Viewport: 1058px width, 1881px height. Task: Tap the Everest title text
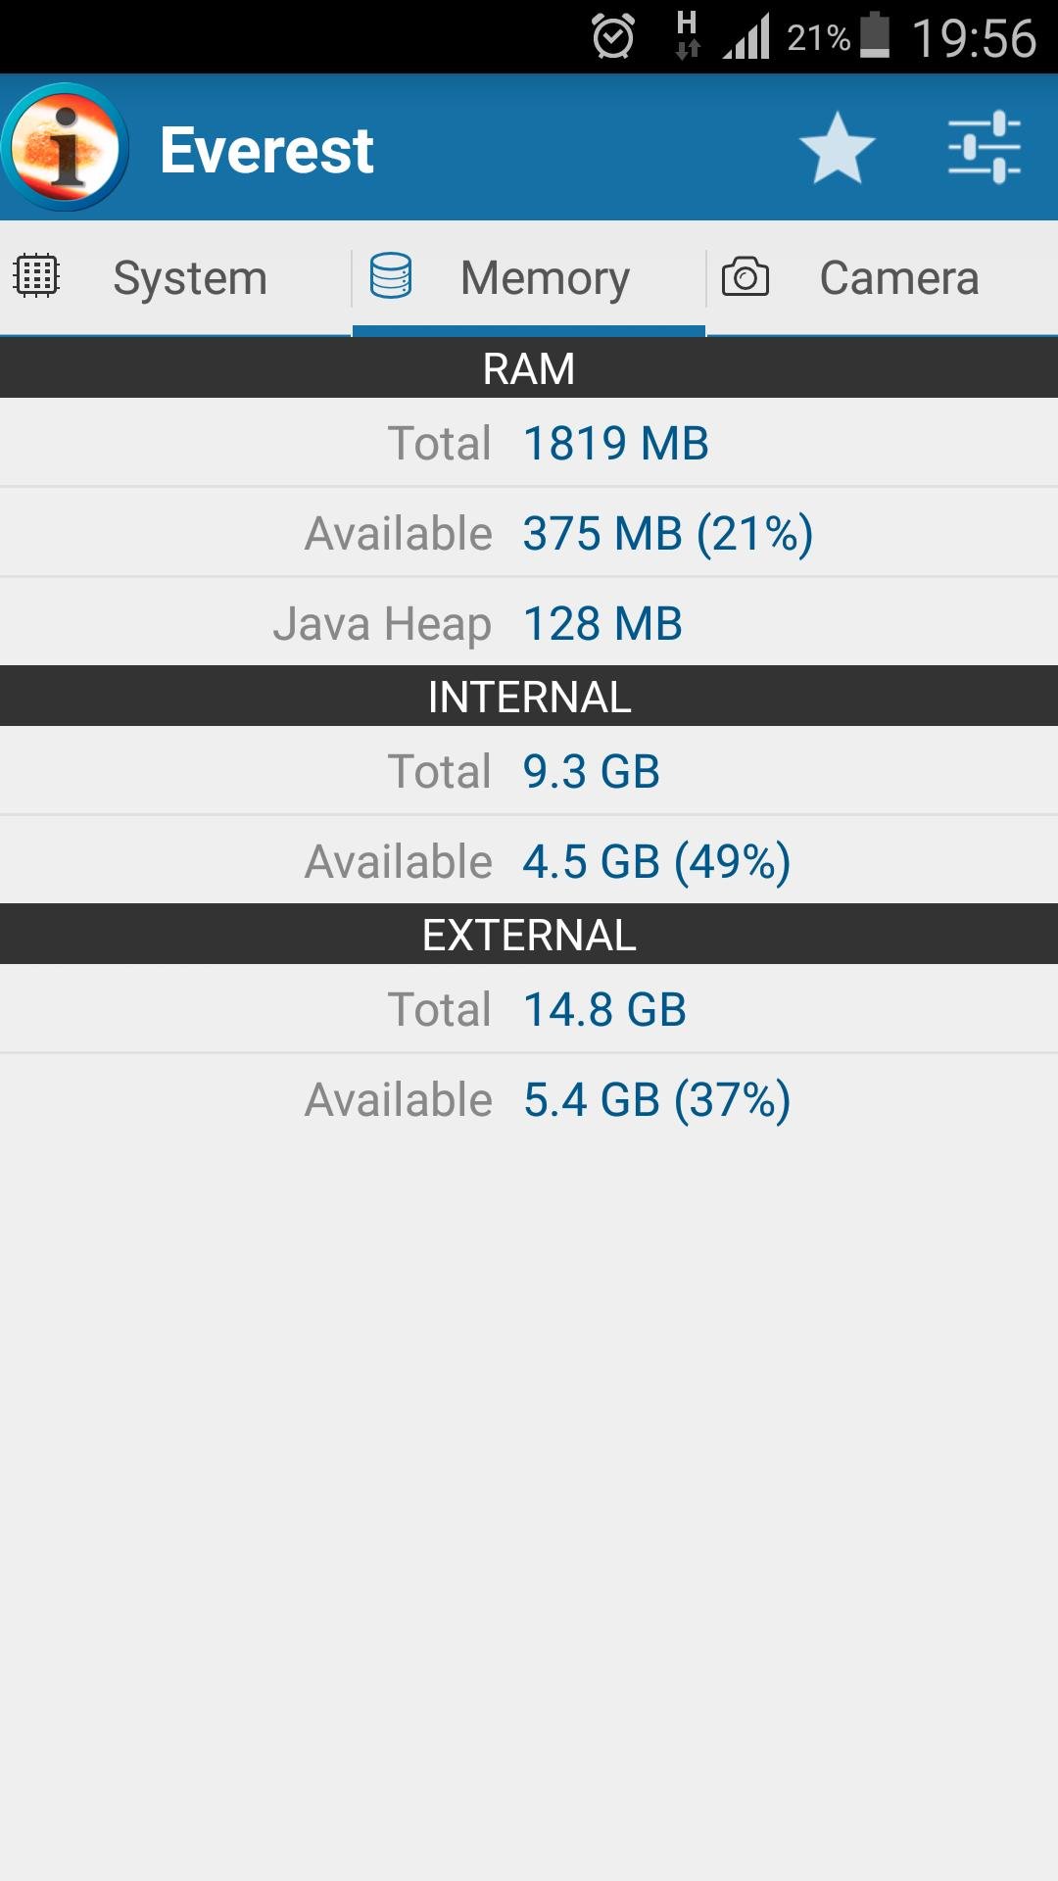tap(266, 150)
